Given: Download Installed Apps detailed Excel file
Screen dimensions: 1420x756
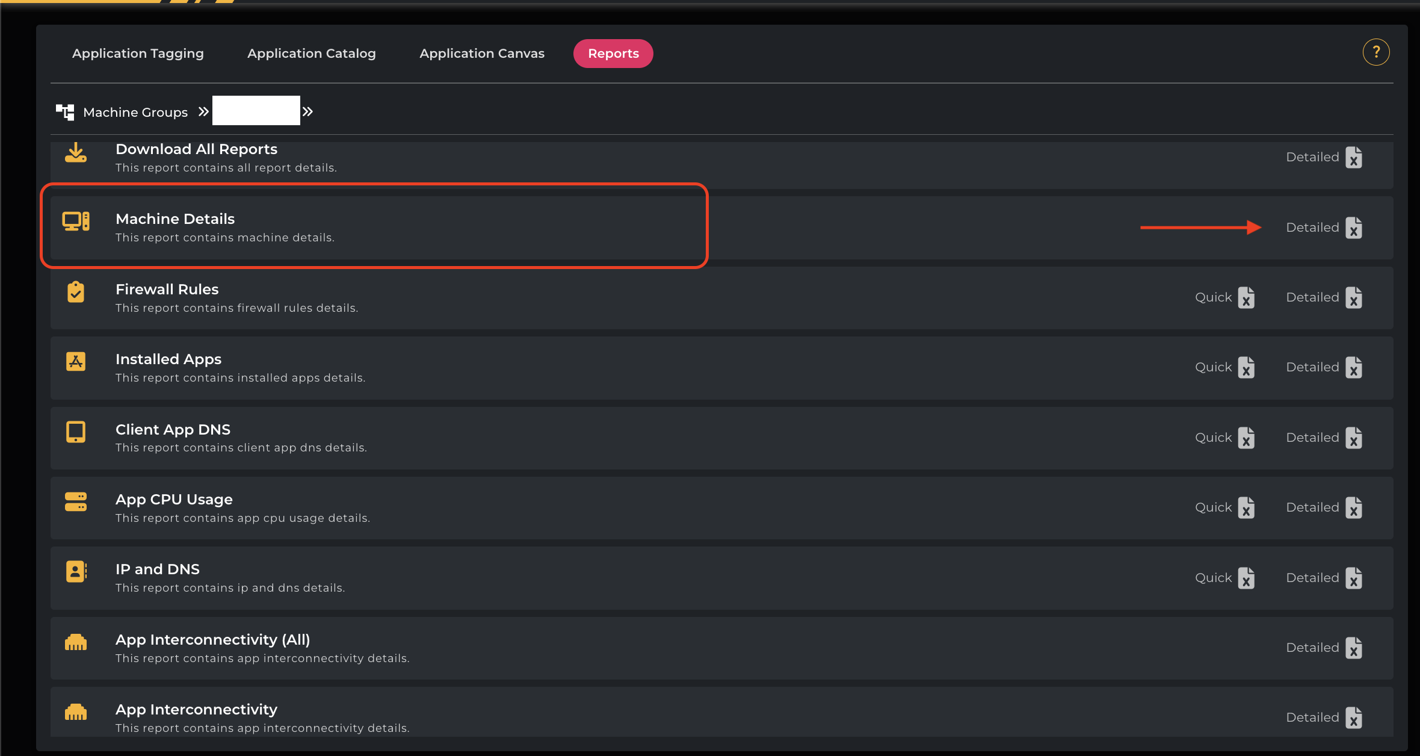Looking at the screenshot, I should pos(1353,367).
